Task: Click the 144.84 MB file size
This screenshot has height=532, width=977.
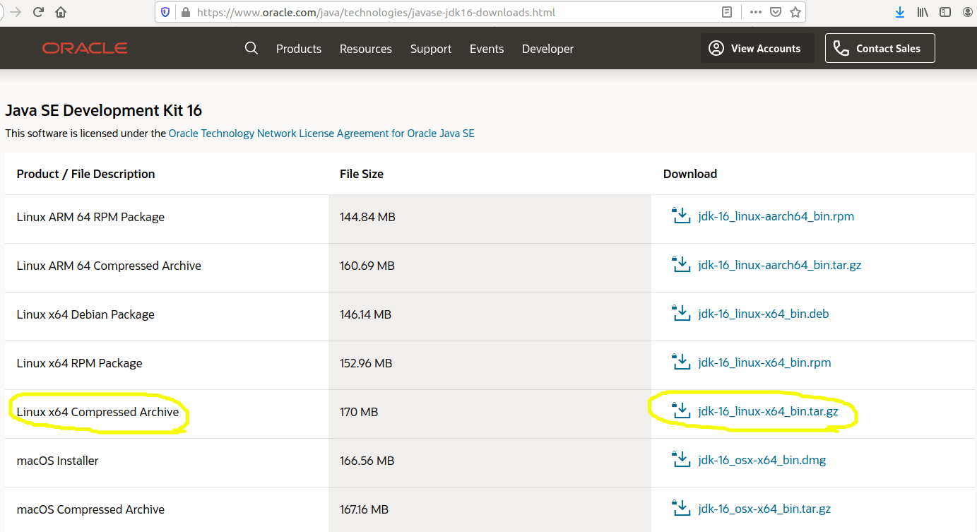Action: tap(367, 217)
